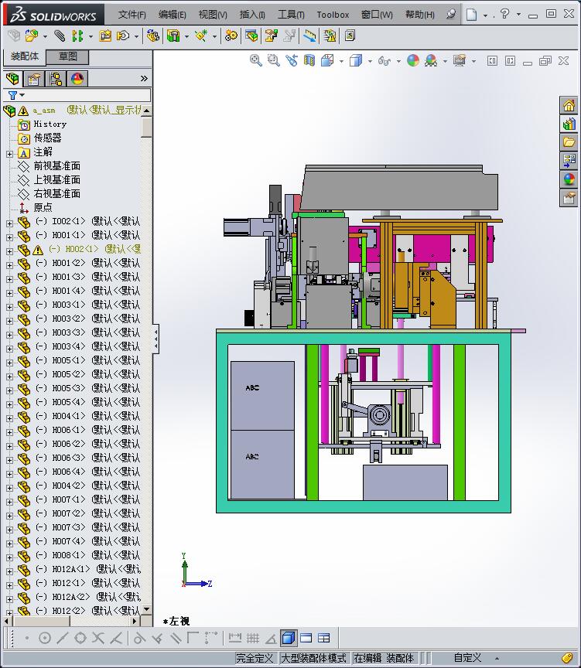
Task: Open the Insert Components tool
Action: coord(32,36)
